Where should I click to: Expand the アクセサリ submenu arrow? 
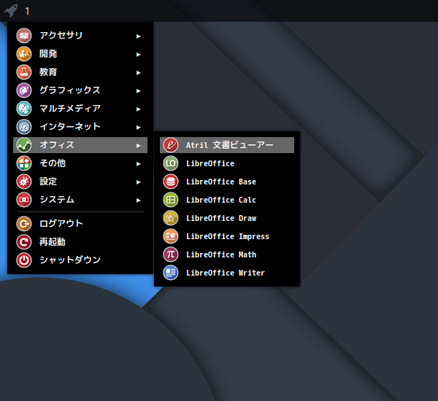[138, 36]
